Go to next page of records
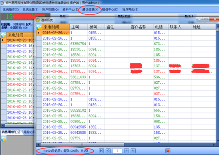The width and height of the screenshot is (219, 155). pyautogui.click(x=127, y=151)
